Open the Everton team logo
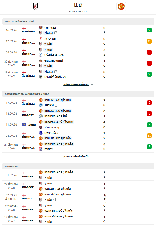 point(41,133)
